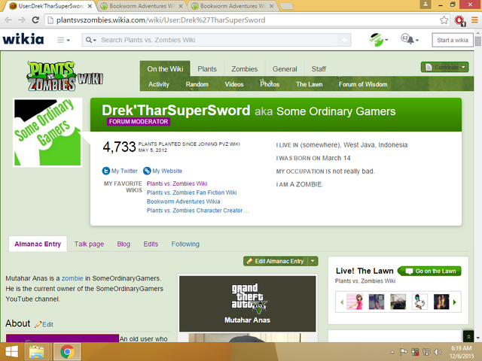Click scroll-to-top arrow button at page bottom
This screenshot has width=482, height=361.
click(468, 337)
